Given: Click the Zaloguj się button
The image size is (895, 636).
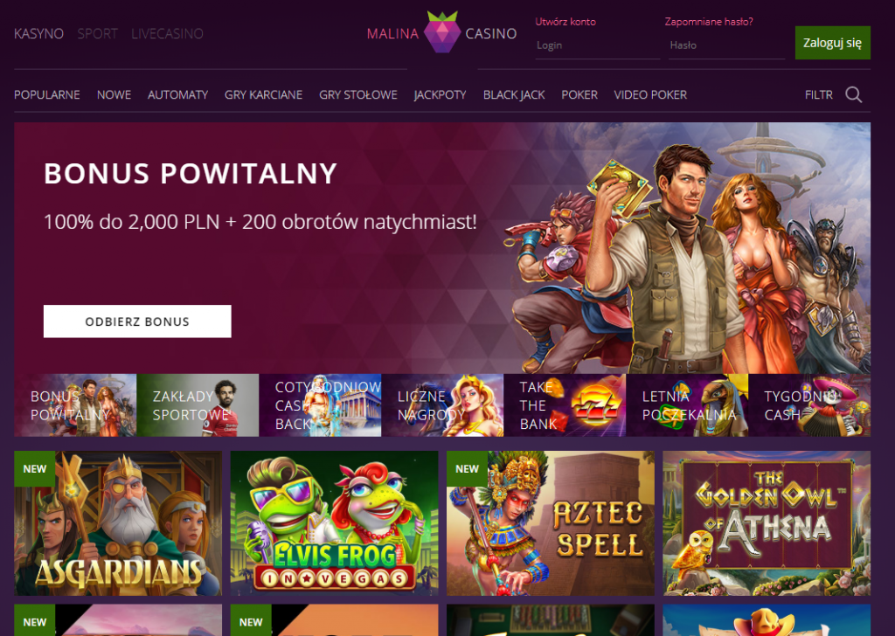Looking at the screenshot, I should [x=832, y=43].
